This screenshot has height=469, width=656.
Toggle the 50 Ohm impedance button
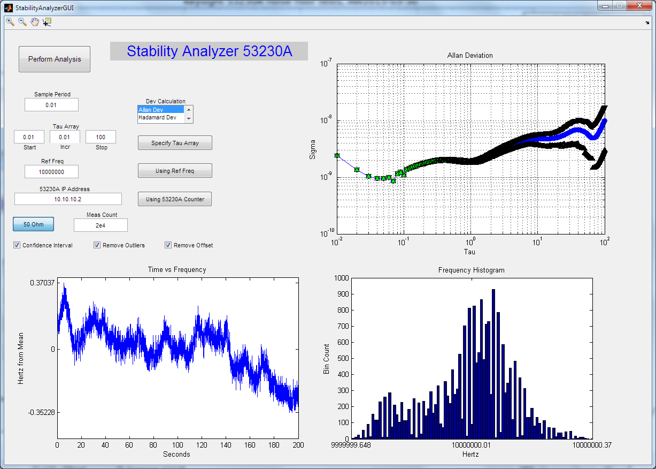[34, 224]
